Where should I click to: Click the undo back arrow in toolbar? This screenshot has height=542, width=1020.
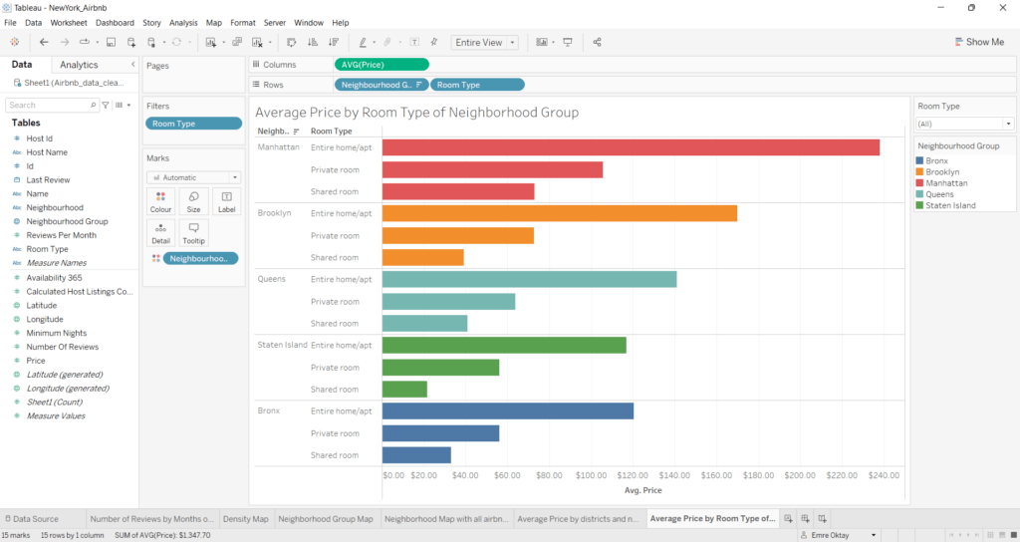tap(44, 42)
